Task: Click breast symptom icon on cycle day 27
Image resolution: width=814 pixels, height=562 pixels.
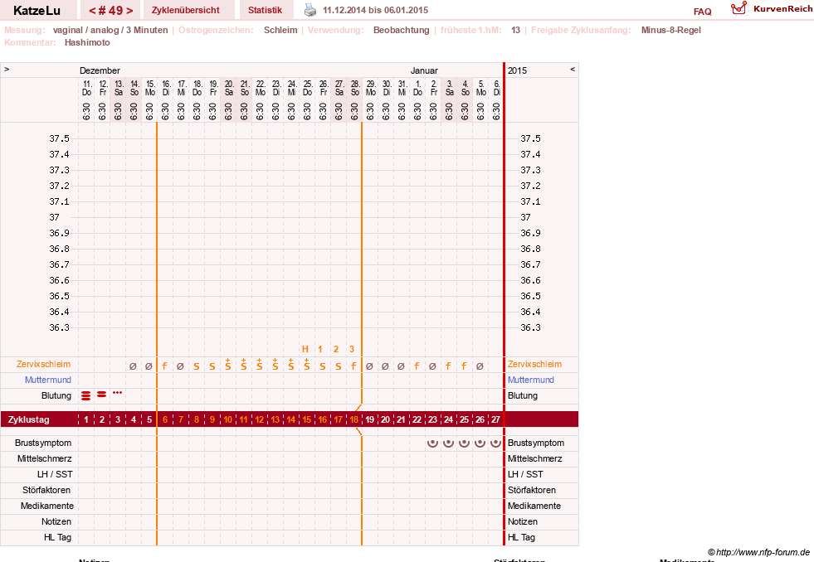Action: pos(495,443)
